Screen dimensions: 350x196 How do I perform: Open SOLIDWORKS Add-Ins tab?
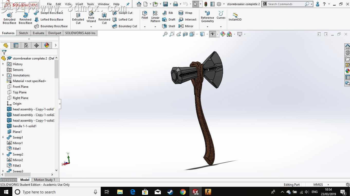point(80,33)
